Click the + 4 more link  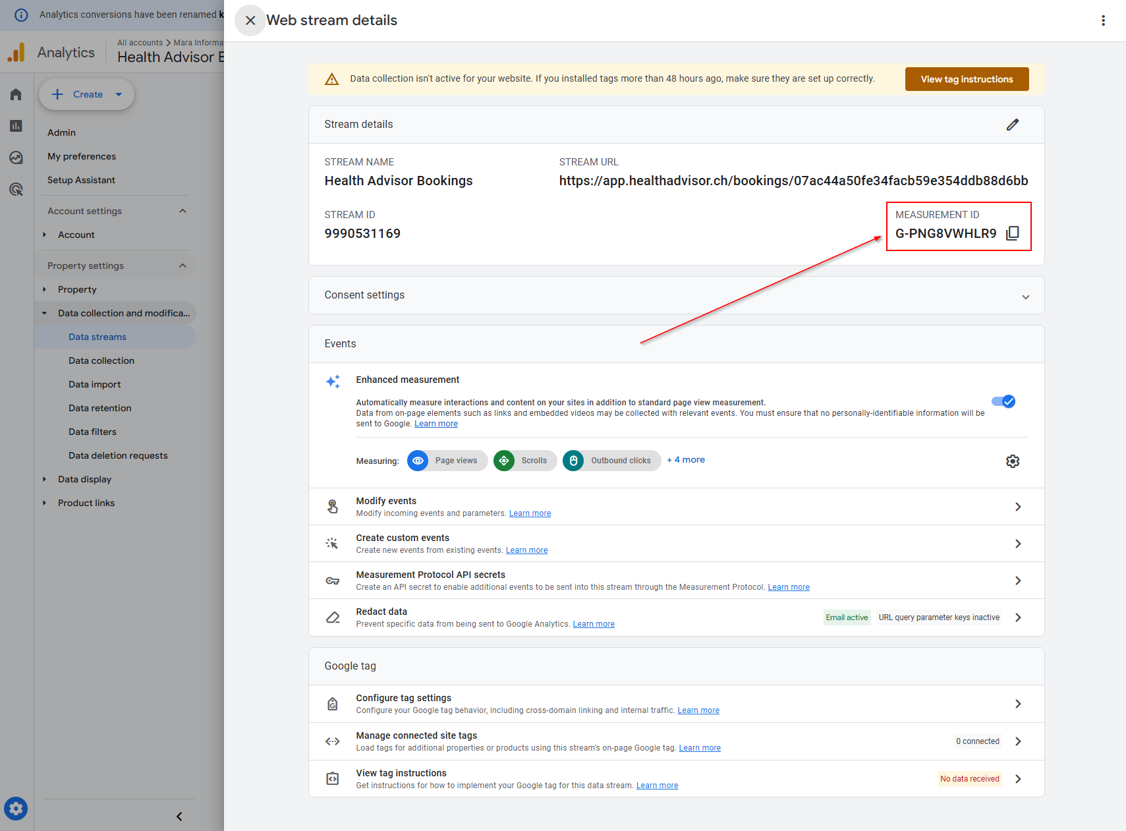click(686, 460)
